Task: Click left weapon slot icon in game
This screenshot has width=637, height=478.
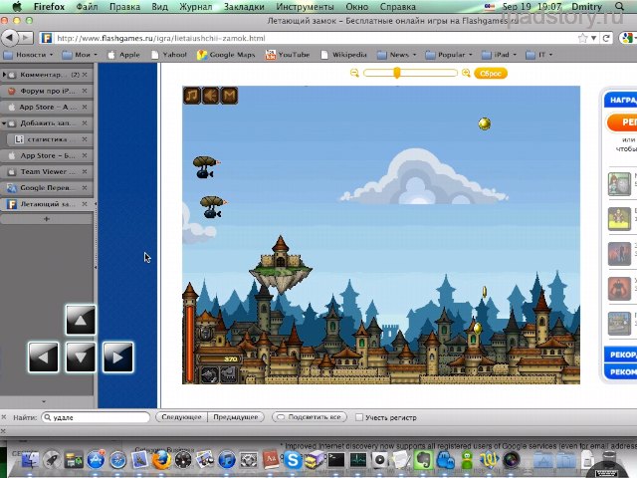Action: [209, 374]
